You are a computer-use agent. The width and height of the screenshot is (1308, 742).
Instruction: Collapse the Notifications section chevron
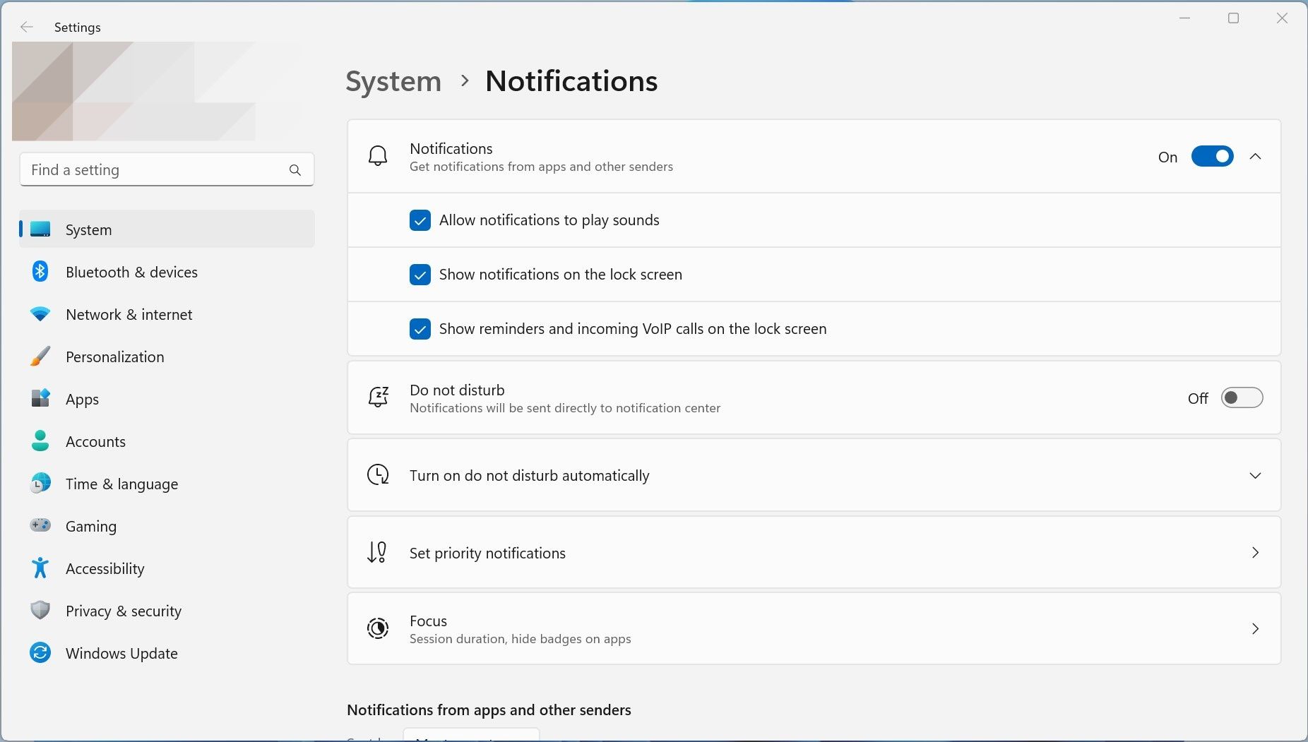click(1255, 157)
